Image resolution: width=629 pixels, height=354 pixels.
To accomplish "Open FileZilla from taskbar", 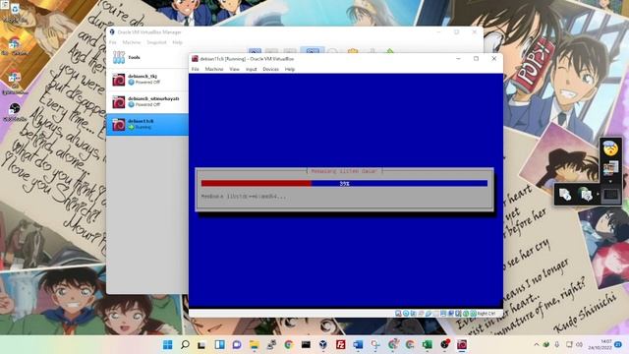I will tap(341, 344).
